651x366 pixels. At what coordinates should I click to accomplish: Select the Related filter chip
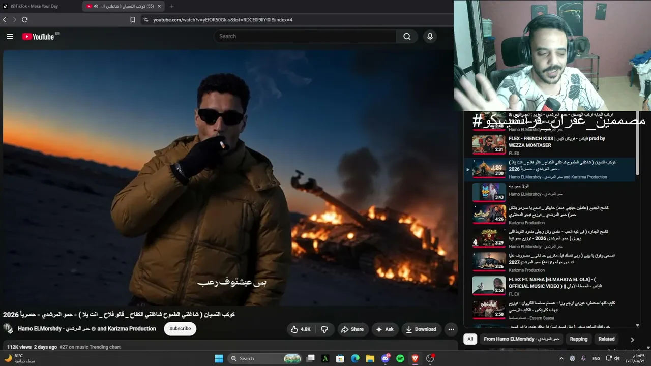pyautogui.click(x=606, y=339)
